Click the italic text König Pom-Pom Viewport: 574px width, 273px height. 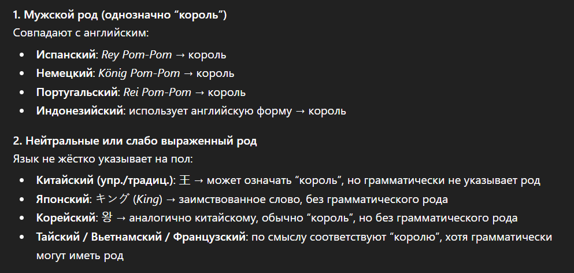139,73
